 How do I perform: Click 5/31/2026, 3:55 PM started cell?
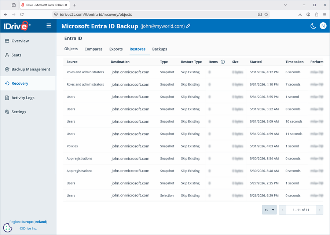click(x=264, y=97)
